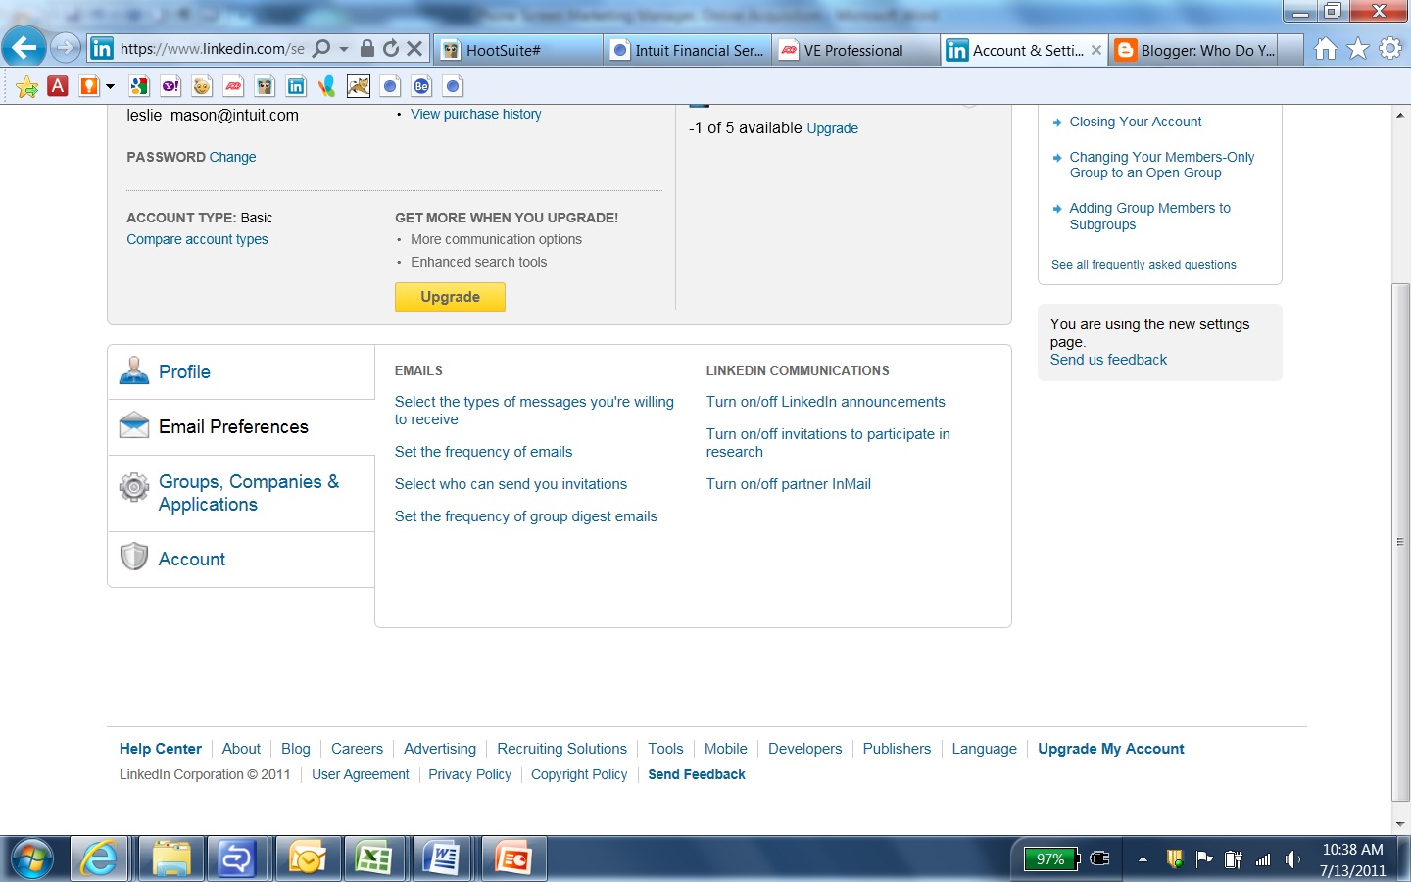The image size is (1411, 882).
Task: Click the yellow Upgrade button
Action: tap(450, 296)
